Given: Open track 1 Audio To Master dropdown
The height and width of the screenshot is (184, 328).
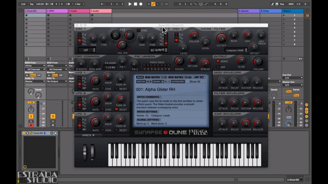Looking at the screenshot, I should (35, 81).
